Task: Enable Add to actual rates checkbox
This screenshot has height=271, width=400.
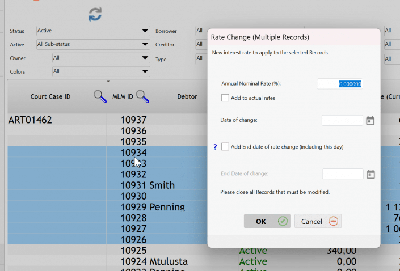Action: point(225,98)
